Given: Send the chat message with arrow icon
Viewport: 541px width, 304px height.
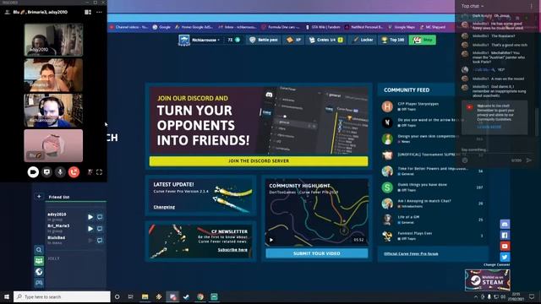Looking at the screenshot, I should coord(528,160).
